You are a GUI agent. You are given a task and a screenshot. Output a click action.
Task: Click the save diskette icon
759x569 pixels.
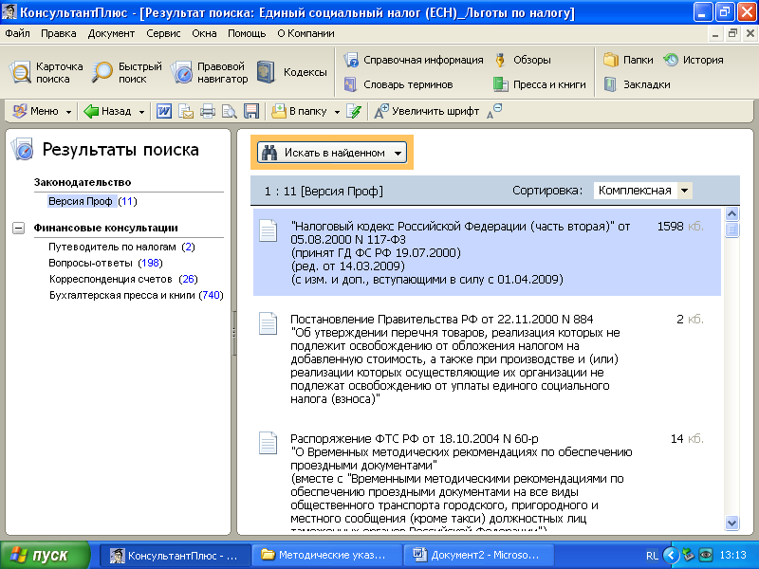point(251,111)
